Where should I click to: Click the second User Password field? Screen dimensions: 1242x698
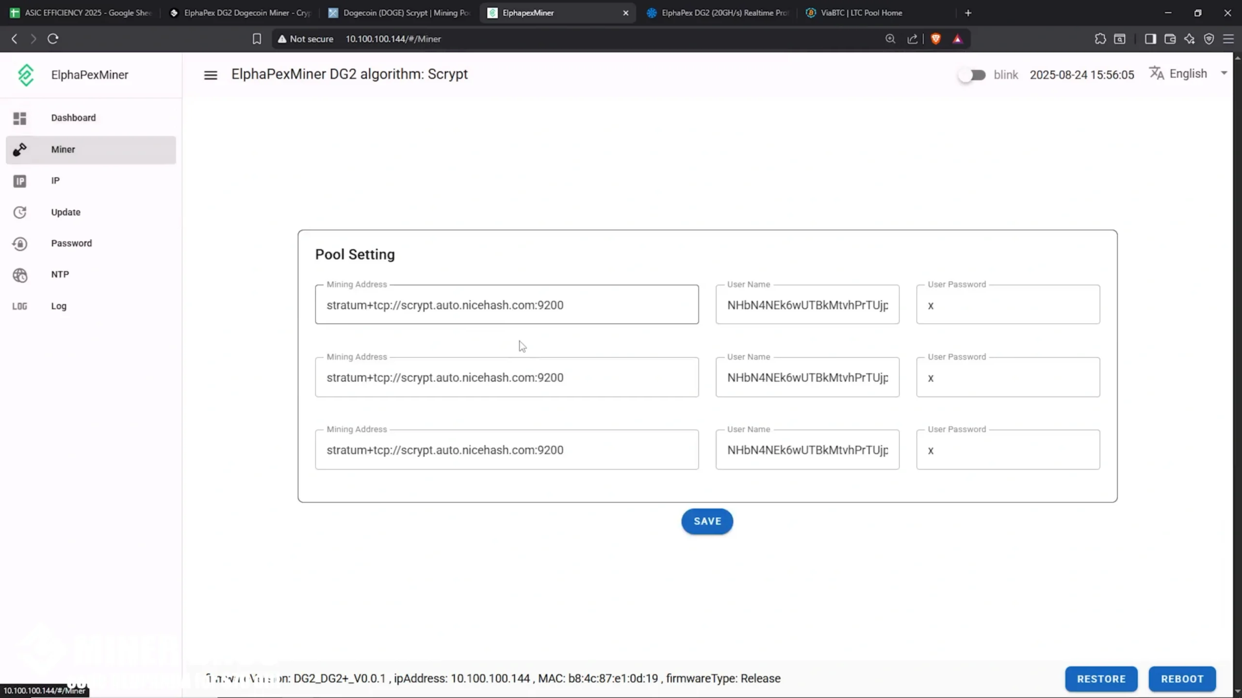(1008, 377)
